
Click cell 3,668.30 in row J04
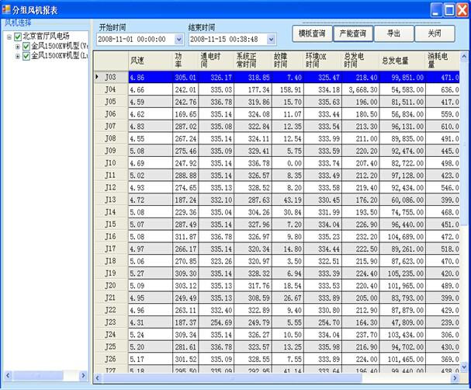click(x=361, y=89)
